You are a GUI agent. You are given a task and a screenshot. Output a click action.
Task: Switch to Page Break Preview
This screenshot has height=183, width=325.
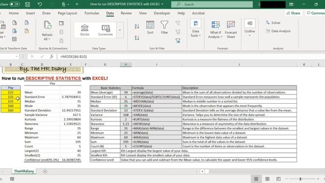[278, 179]
